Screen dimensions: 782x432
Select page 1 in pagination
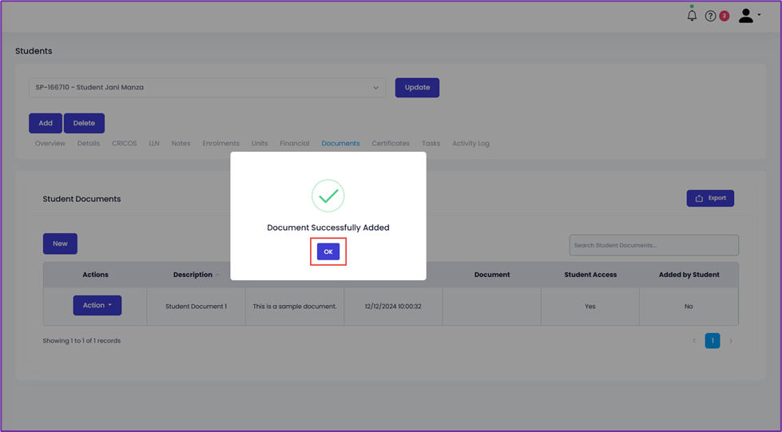[713, 341]
